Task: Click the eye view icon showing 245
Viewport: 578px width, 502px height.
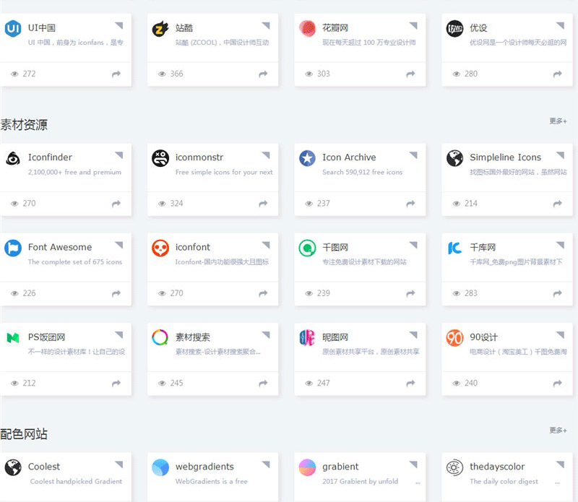Action: click(162, 384)
